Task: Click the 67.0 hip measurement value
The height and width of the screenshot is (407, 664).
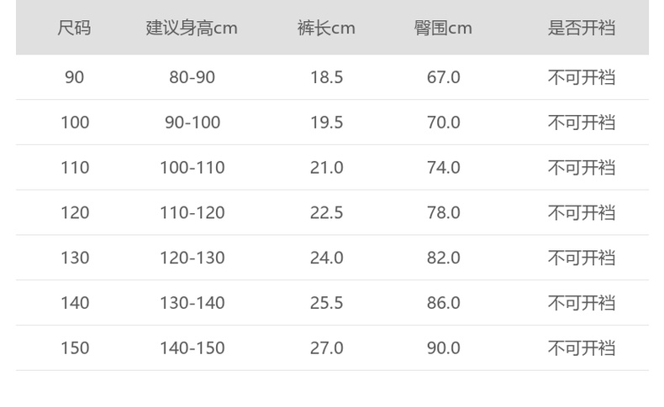Action: [x=443, y=77]
